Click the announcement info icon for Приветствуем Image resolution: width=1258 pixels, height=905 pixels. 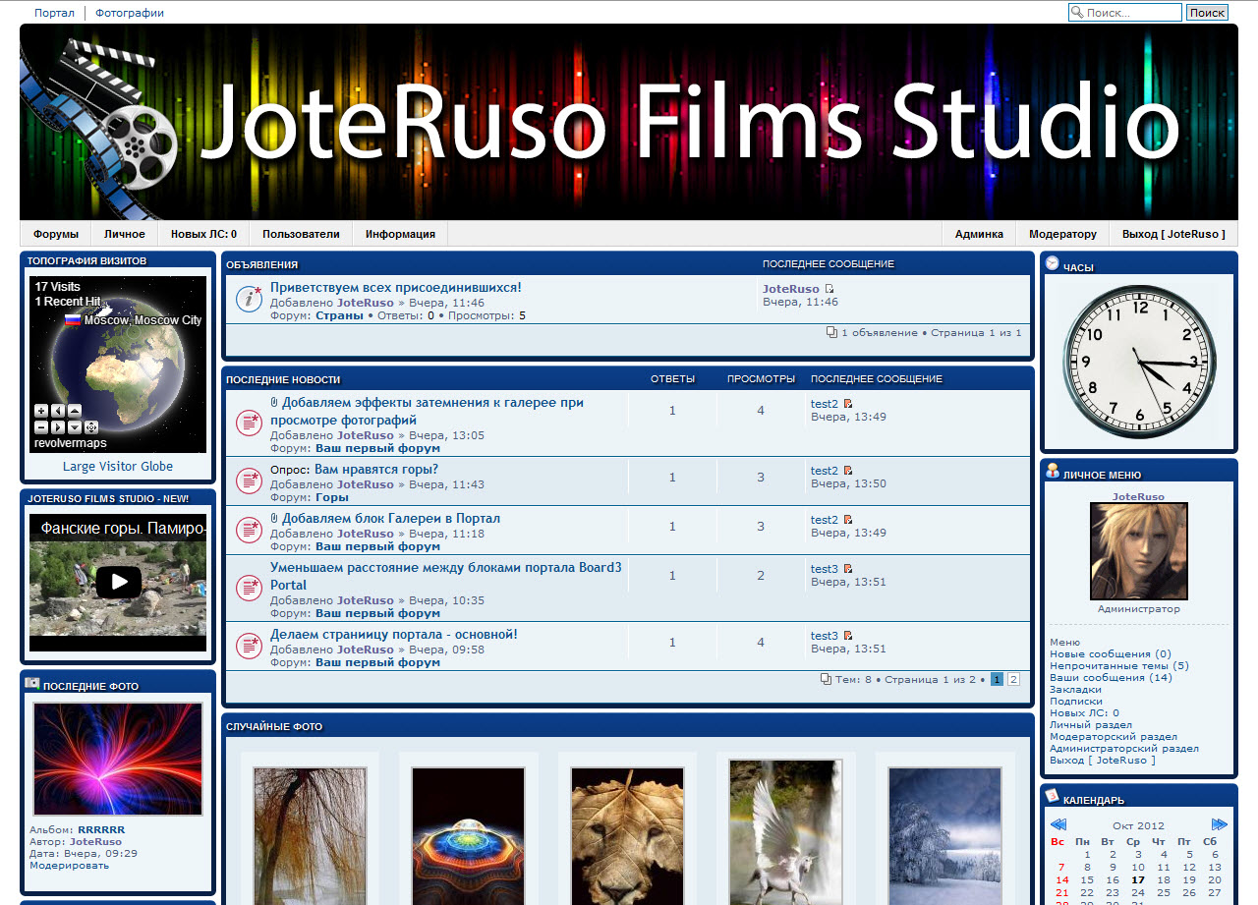pos(249,300)
